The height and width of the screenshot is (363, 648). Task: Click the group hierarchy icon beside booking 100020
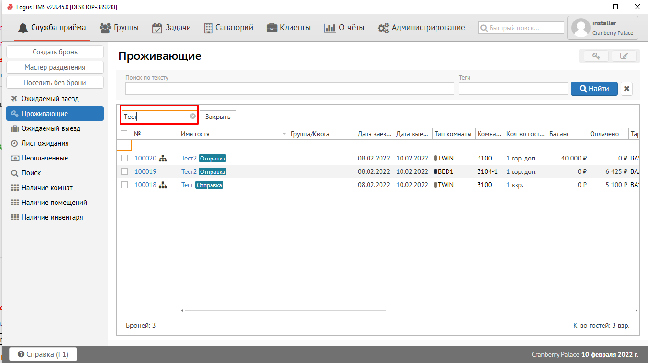point(163,158)
